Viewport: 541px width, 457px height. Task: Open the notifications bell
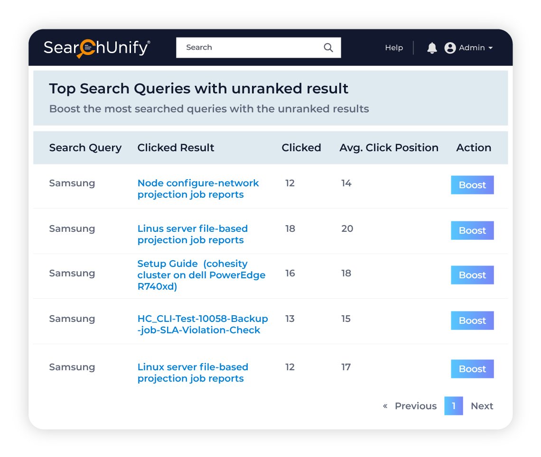pos(432,48)
